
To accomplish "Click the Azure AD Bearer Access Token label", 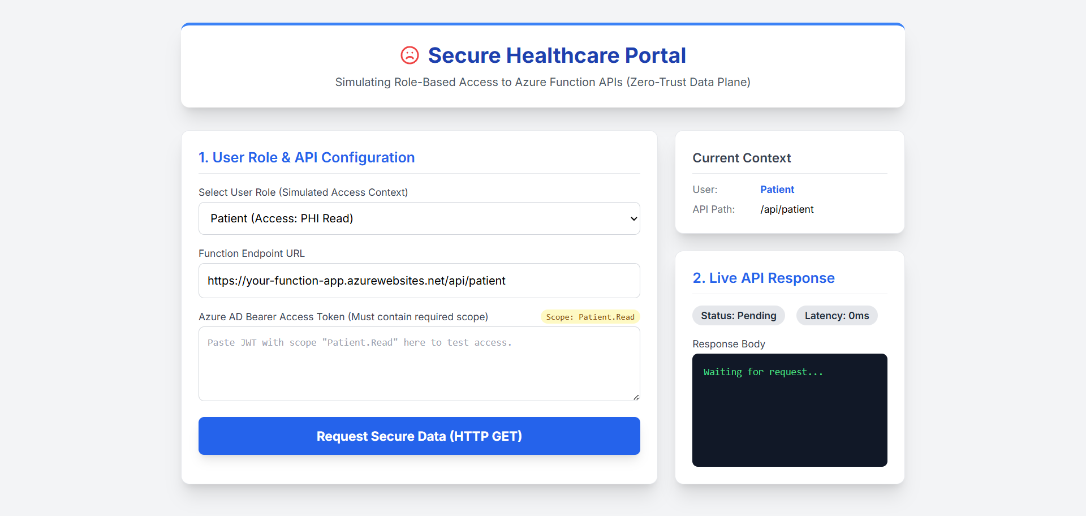I will [x=343, y=317].
